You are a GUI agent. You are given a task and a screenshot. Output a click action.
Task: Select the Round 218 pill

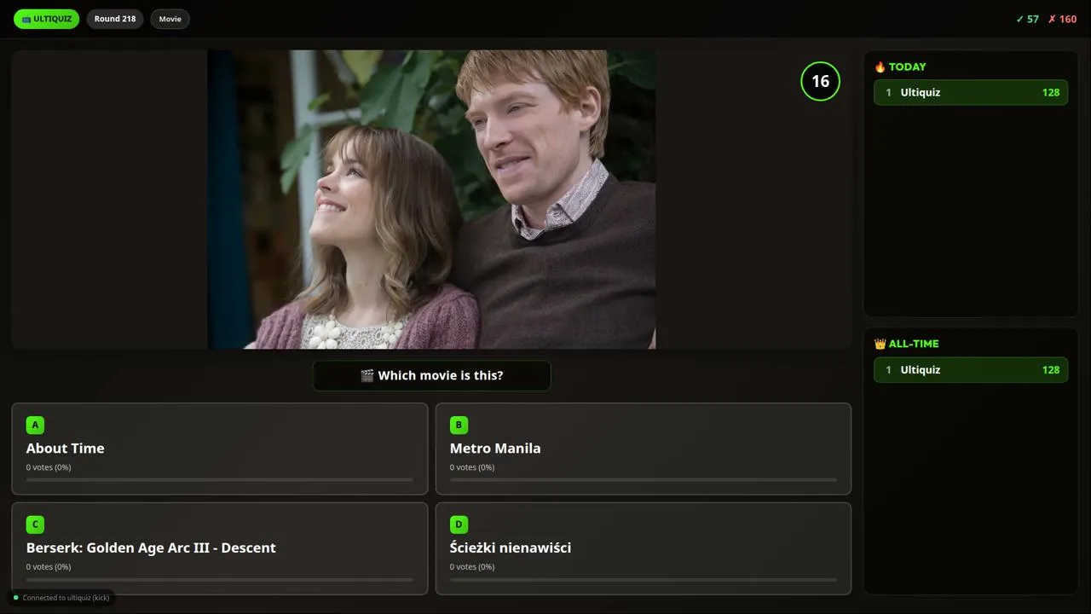[x=115, y=19]
